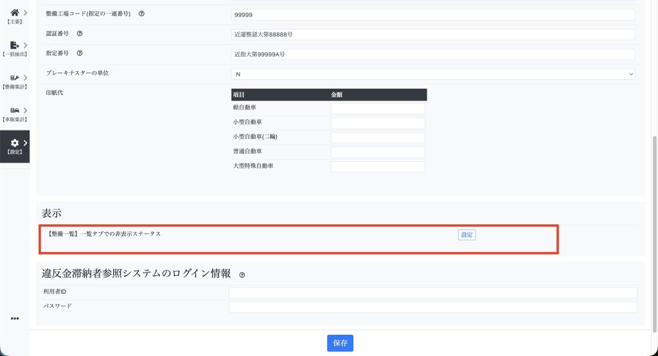
Task: Click the 指定番号 text field
Action: click(433, 55)
